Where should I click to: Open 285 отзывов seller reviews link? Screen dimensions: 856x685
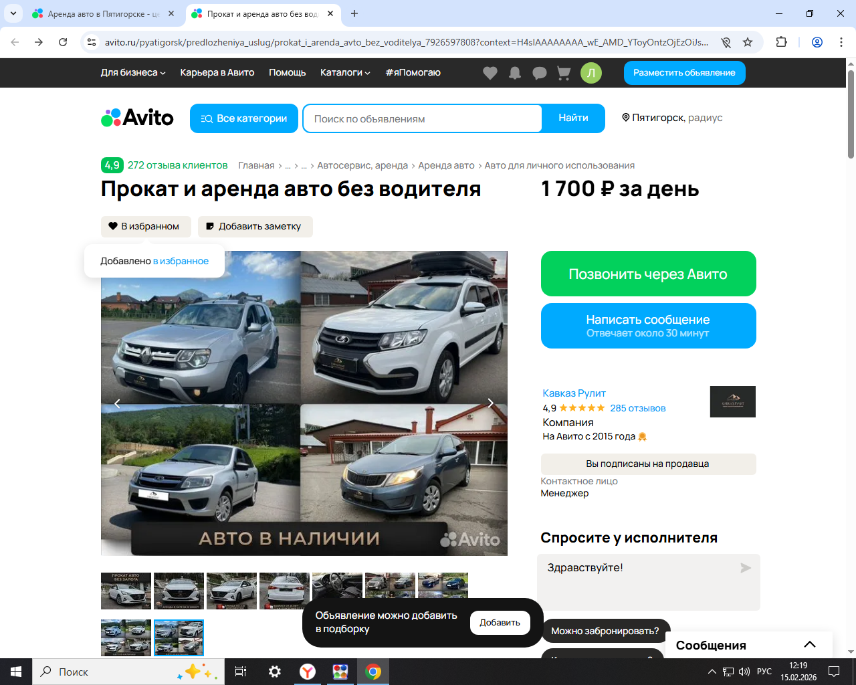(x=638, y=408)
